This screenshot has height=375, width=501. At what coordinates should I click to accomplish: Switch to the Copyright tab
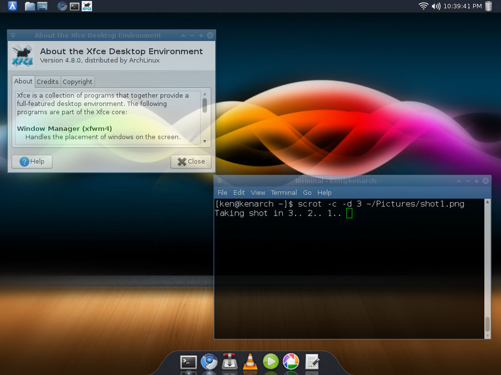point(77,82)
